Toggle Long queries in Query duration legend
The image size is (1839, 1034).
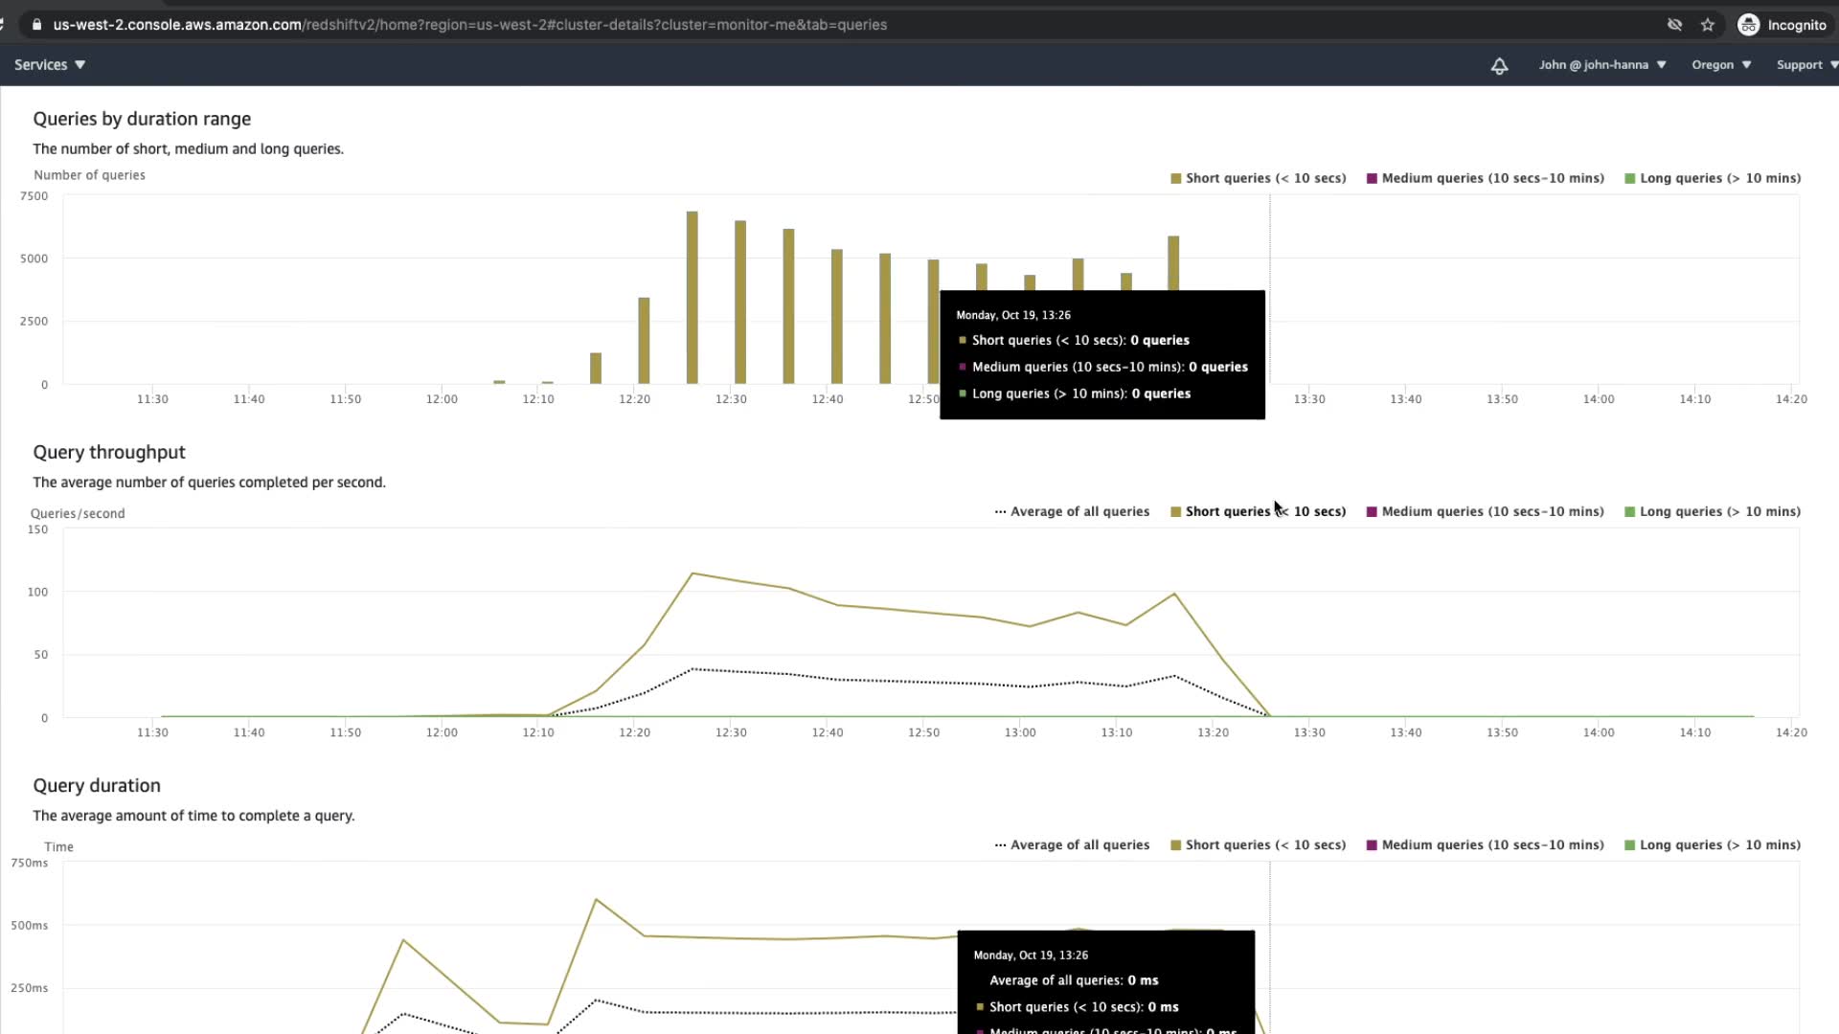[x=1719, y=844]
